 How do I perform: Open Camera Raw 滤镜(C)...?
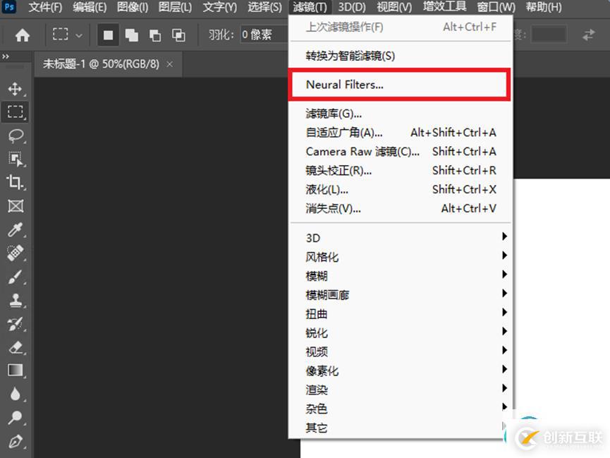pyautogui.click(x=401, y=152)
